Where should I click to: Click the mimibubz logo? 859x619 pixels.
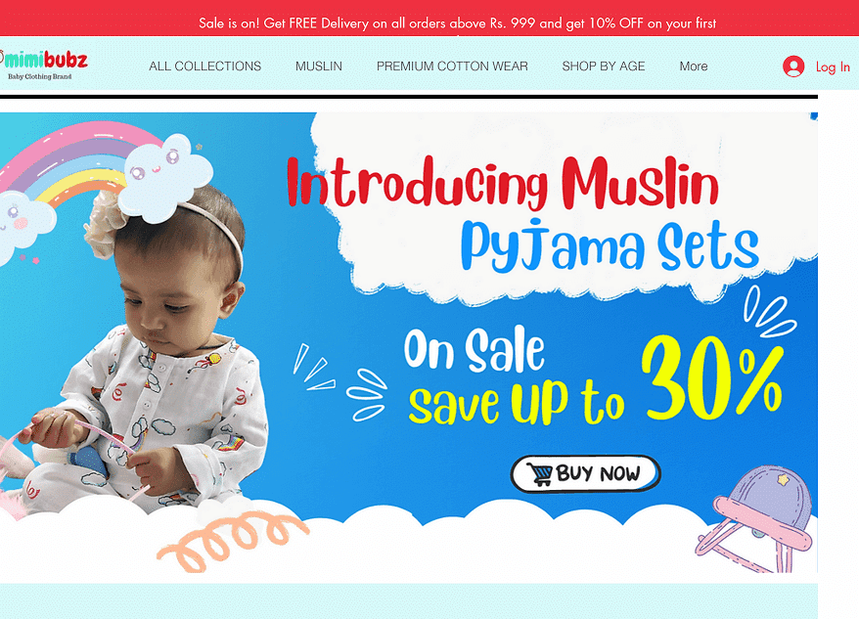pyautogui.click(x=44, y=65)
